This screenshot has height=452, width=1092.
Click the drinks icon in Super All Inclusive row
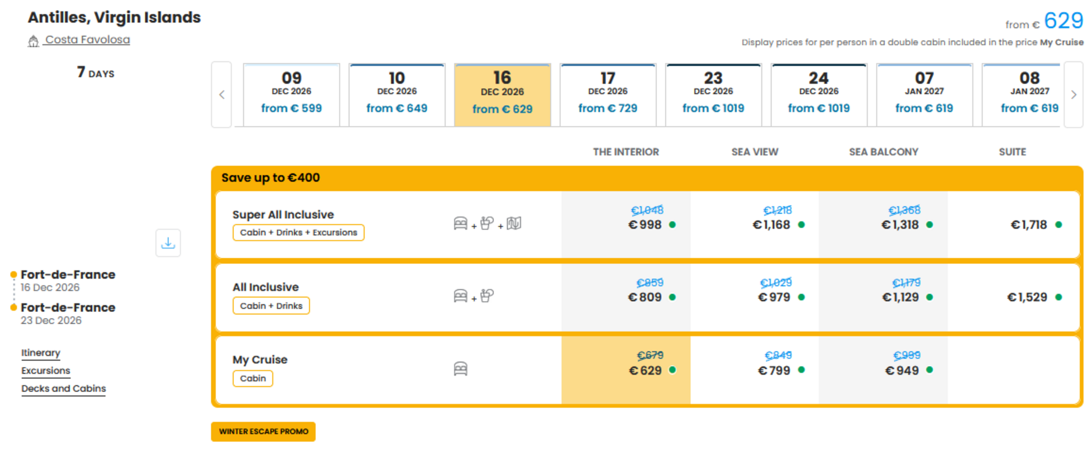pos(487,224)
